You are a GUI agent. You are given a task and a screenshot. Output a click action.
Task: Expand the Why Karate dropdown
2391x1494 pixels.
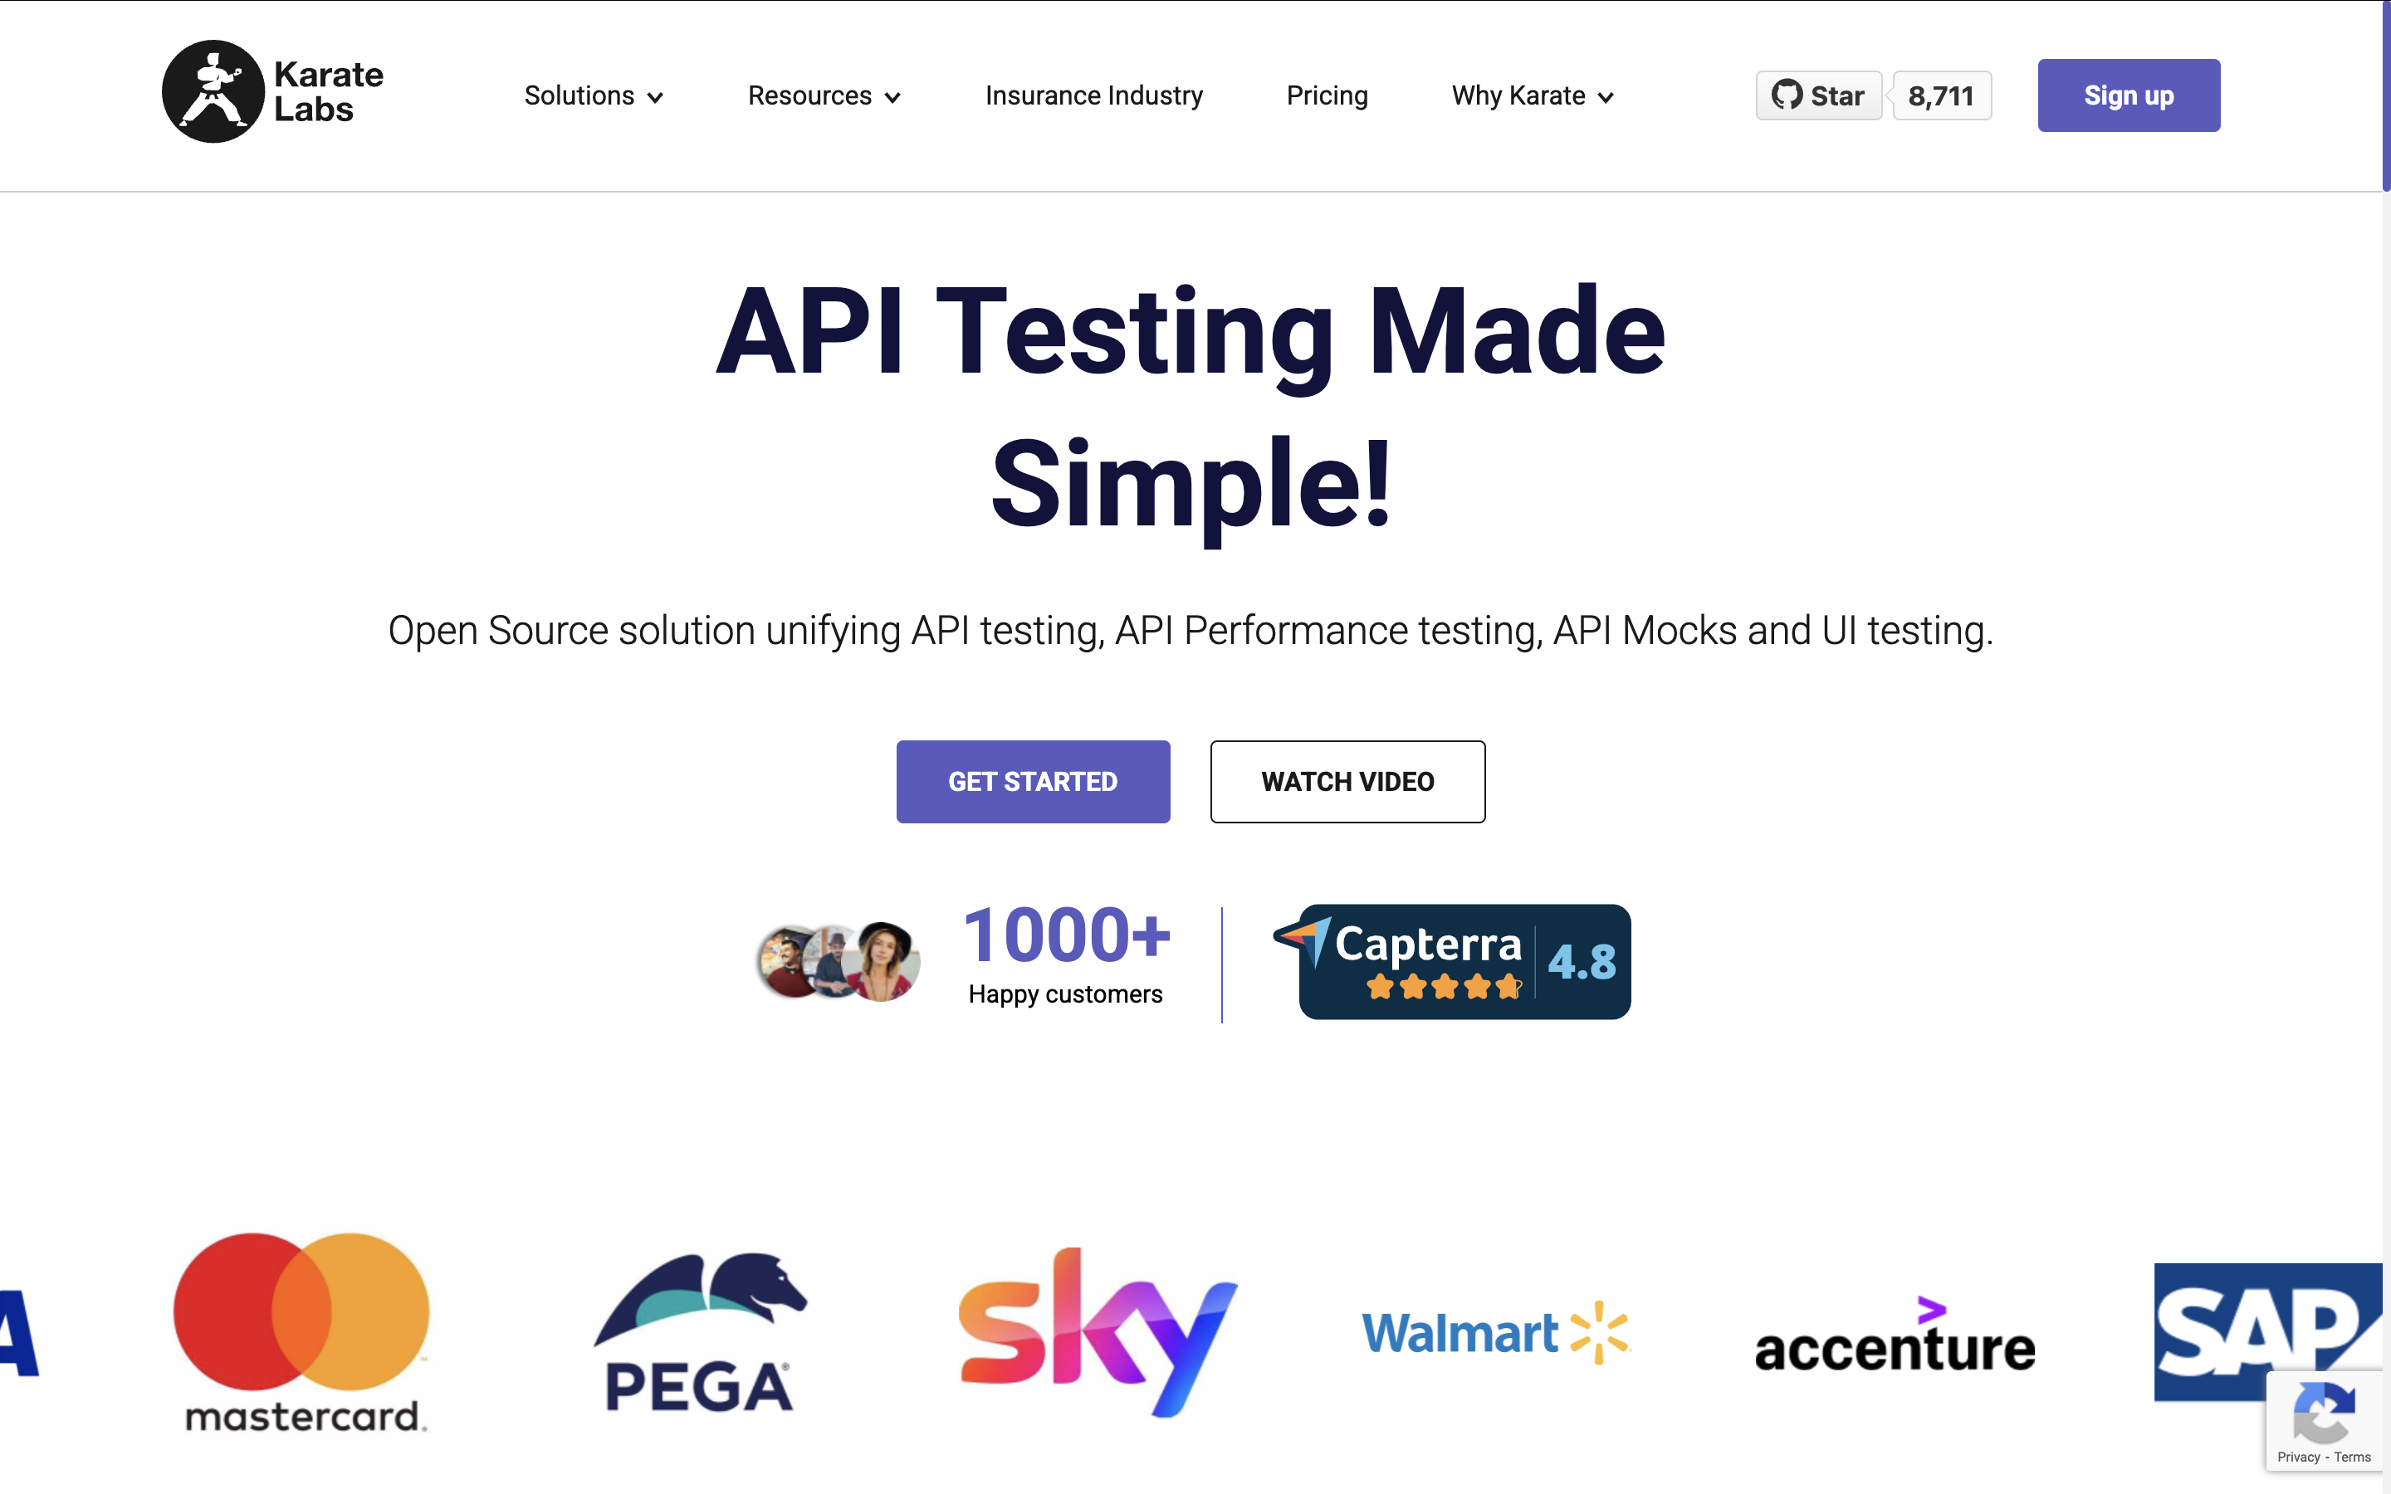[1532, 95]
